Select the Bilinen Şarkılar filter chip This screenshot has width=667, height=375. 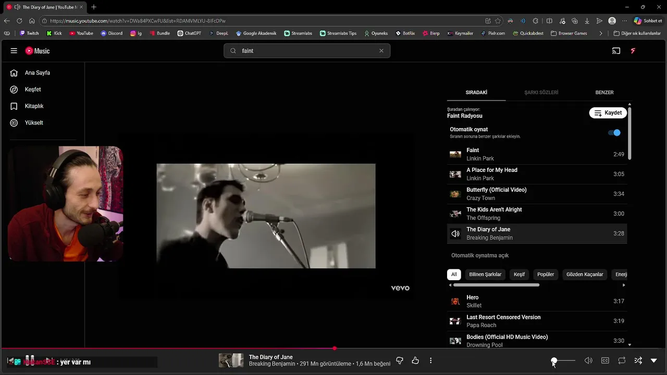485,274
